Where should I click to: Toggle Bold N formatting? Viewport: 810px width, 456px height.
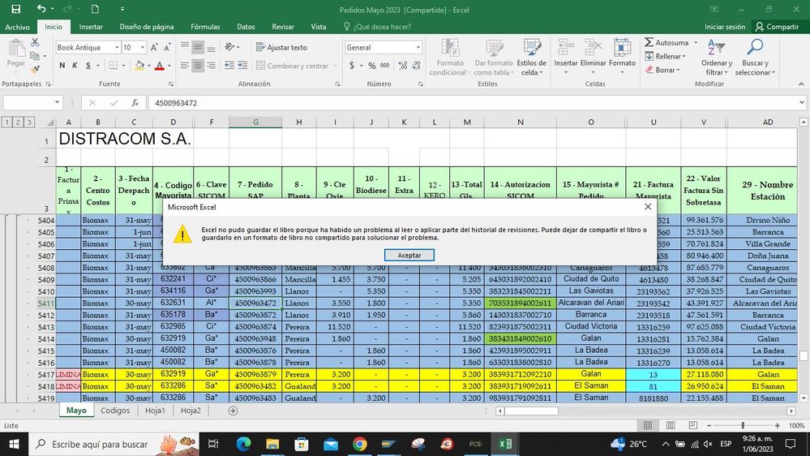point(62,66)
